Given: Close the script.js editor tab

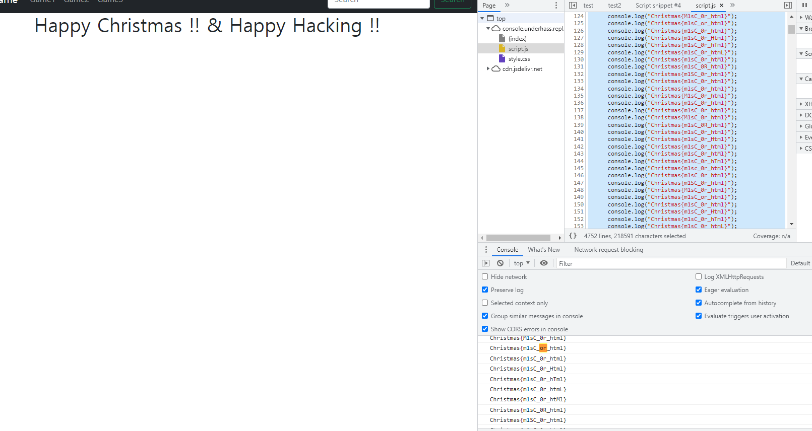Looking at the screenshot, I should point(721,6).
